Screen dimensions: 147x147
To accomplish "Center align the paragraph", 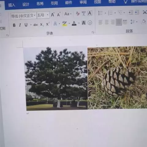I will 107,22.
